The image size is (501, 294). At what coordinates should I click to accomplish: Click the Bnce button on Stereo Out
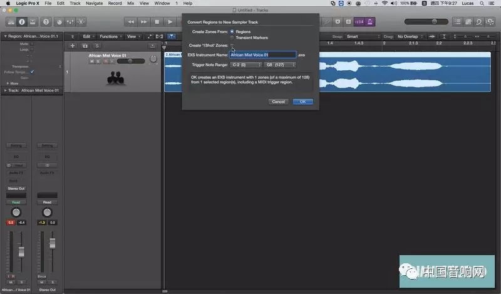(x=42, y=276)
